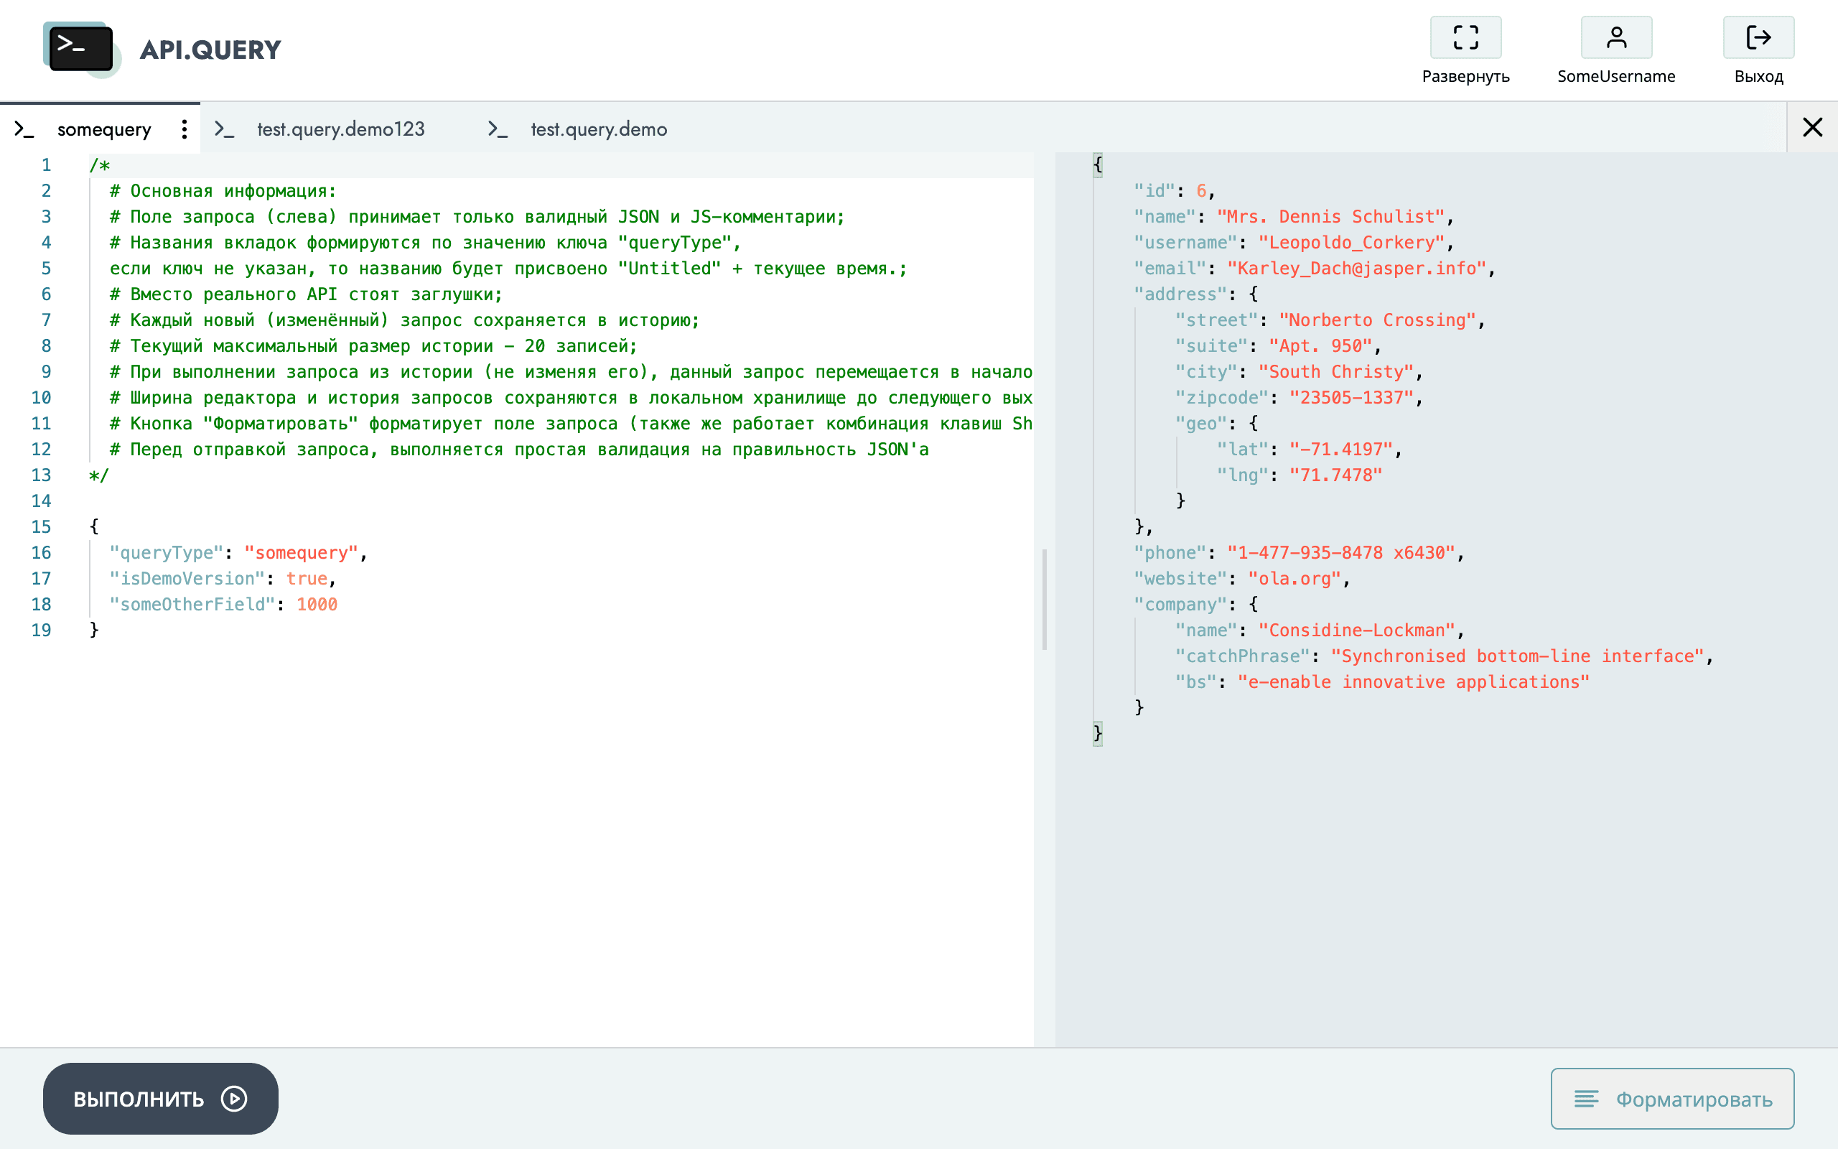Click the "South Christy" city value
Viewport: 1838px width, 1149px height.
(1335, 371)
